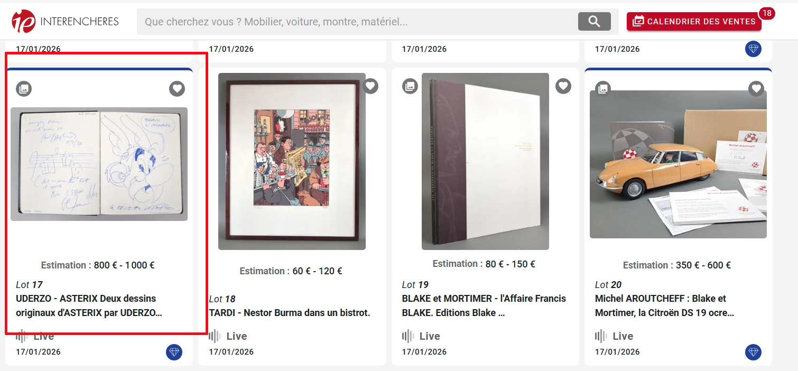Viewport: 798px width, 371px height.
Task: Favorite Lot 19 Blake et Mortimer heart
Action: [x=563, y=86]
